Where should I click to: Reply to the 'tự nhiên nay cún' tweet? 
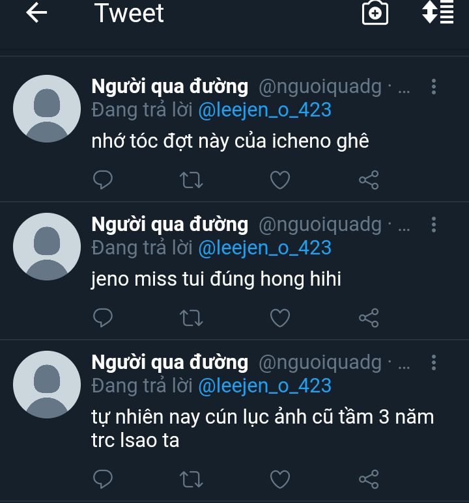(103, 480)
